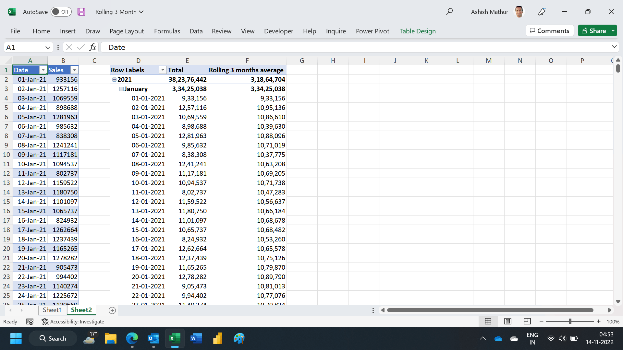The height and width of the screenshot is (350, 623).
Task: Click the Save icon in title bar
Action: [x=81, y=12]
